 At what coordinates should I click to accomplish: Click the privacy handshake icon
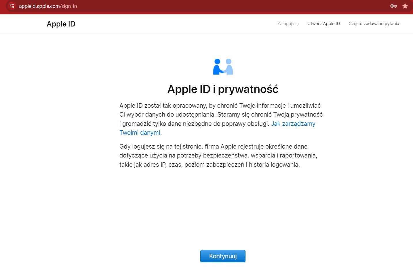click(223, 67)
